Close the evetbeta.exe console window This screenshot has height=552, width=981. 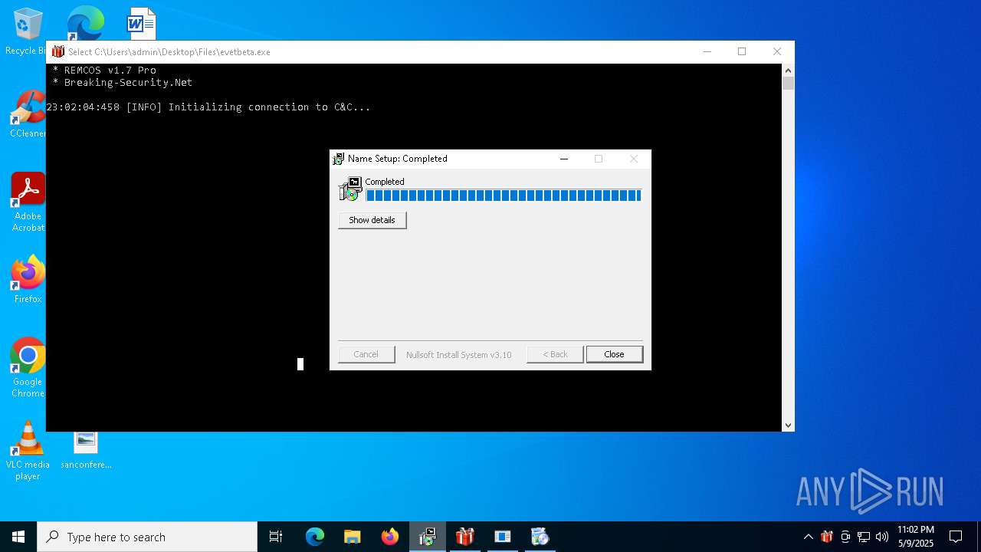[777, 51]
